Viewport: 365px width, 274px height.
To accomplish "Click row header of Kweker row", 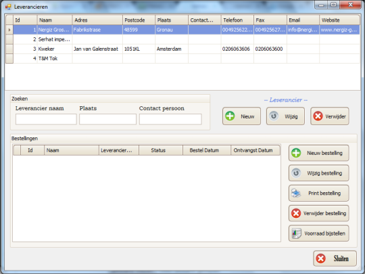I will [x=9, y=49].
